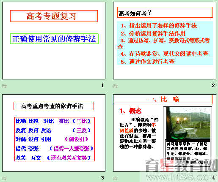Click the row 比喻 比拟 对比 排比
This screenshot has width=218, height=182.
click(x=42, y=121)
